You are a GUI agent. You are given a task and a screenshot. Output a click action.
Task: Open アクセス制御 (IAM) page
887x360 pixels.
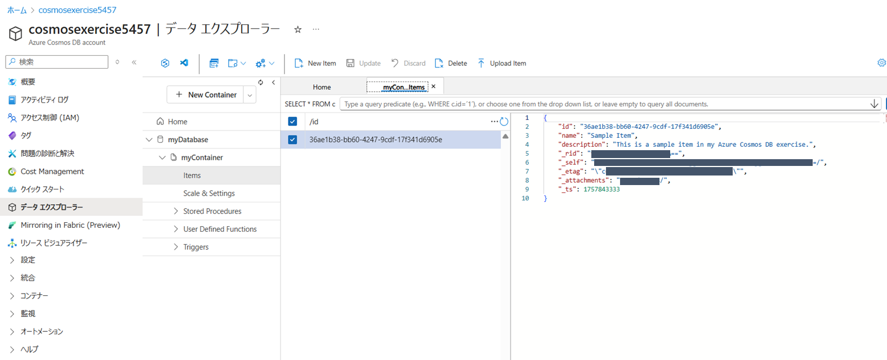tap(50, 118)
